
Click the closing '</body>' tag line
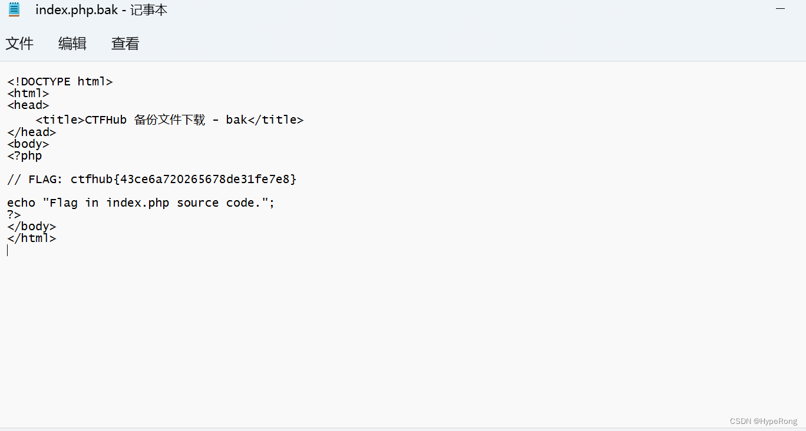[x=32, y=227]
